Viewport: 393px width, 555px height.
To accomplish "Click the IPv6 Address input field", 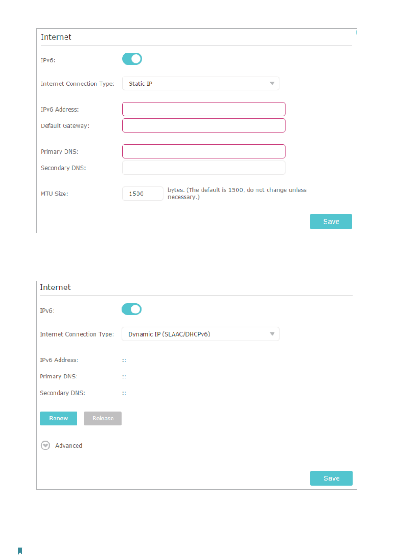I will (204, 109).
